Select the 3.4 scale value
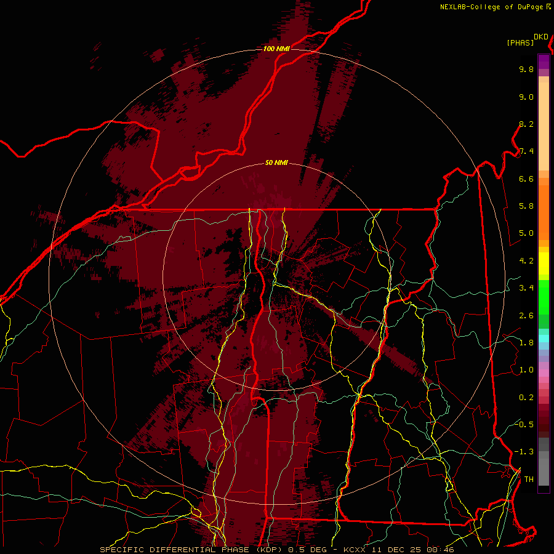The width and height of the screenshot is (554, 554). 526,288
